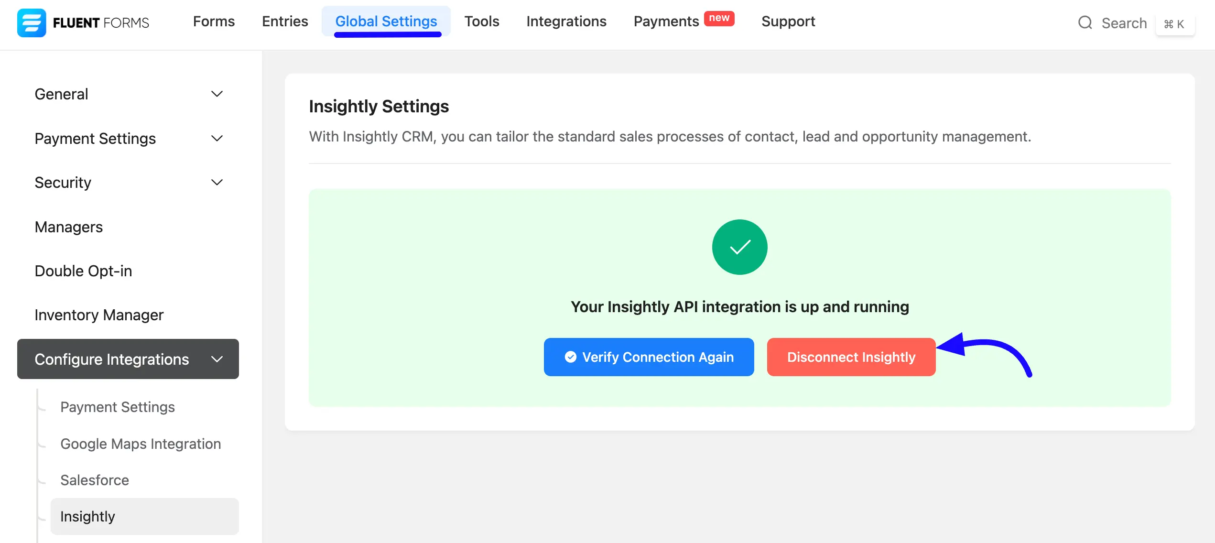
Task: Click the search magnifier icon
Action: pyautogui.click(x=1085, y=22)
